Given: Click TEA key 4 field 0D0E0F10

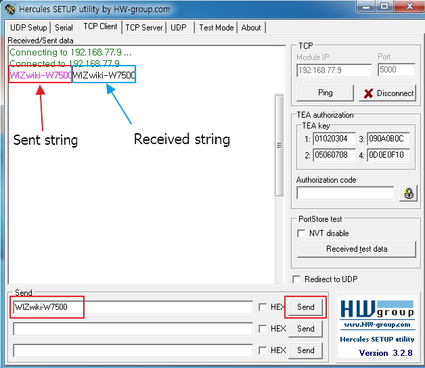Looking at the screenshot, I should pyautogui.click(x=388, y=155).
